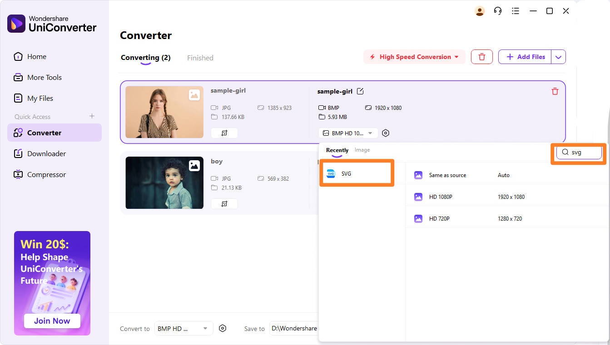
Task: Click the Add Files button
Action: tap(525, 57)
